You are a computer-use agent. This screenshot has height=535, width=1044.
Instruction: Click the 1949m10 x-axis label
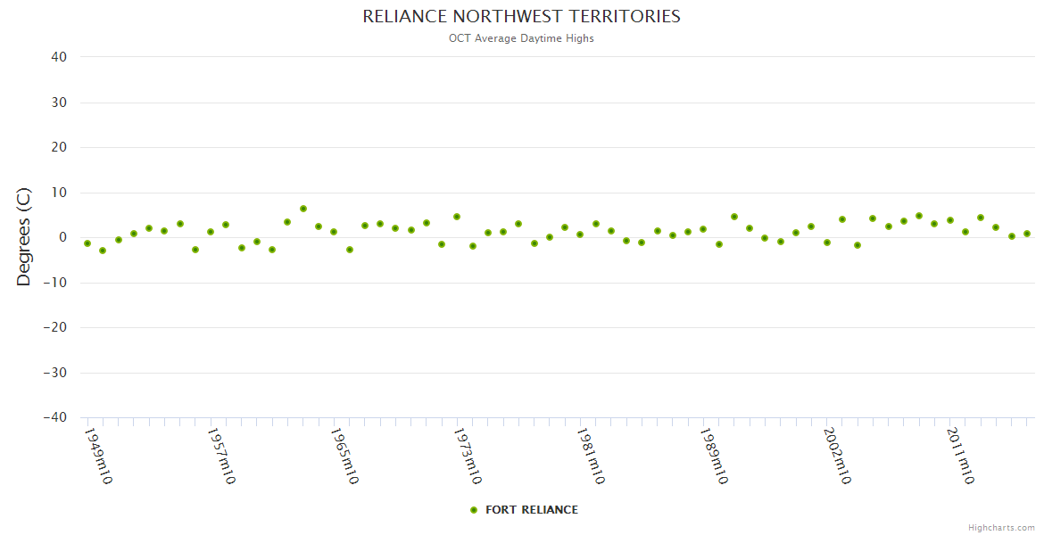[98, 456]
